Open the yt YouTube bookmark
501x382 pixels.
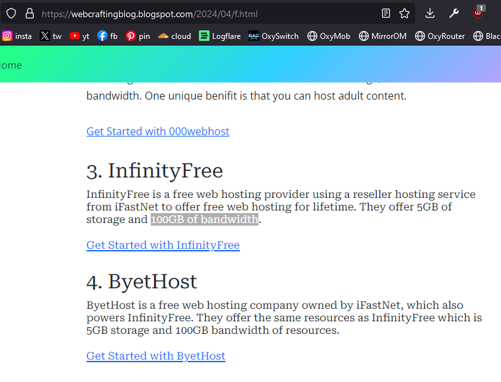click(79, 36)
